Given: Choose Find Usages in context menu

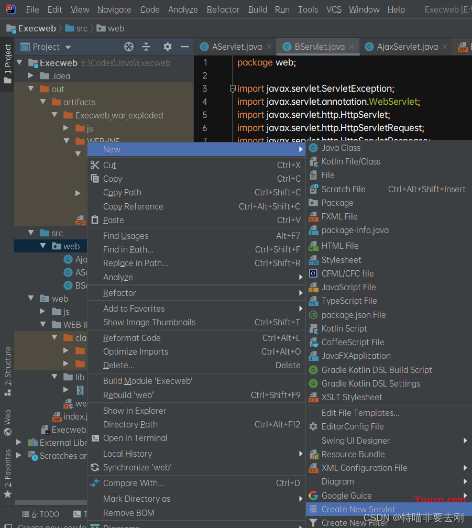Looking at the screenshot, I should coord(196,236).
